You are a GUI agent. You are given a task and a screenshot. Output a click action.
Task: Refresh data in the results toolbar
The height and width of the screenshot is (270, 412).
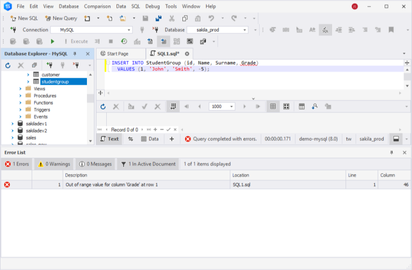103,107
